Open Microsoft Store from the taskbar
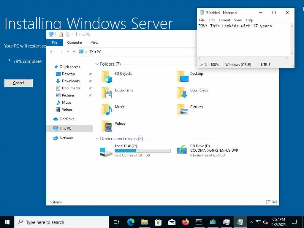Viewport: 304px width, 228px height. pos(158,222)
